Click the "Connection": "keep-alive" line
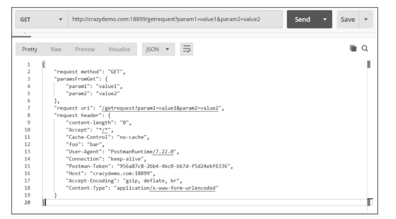 106,159
